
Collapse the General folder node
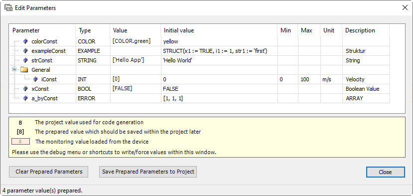14,70
